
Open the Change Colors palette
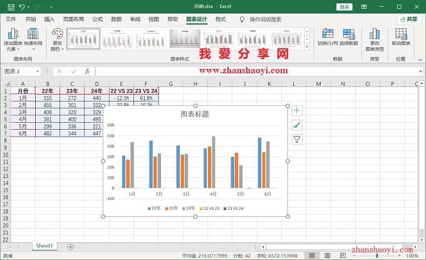(58, 39)
